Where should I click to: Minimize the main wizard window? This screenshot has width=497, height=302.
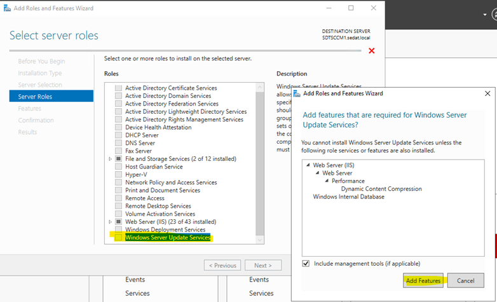[329, 8]
